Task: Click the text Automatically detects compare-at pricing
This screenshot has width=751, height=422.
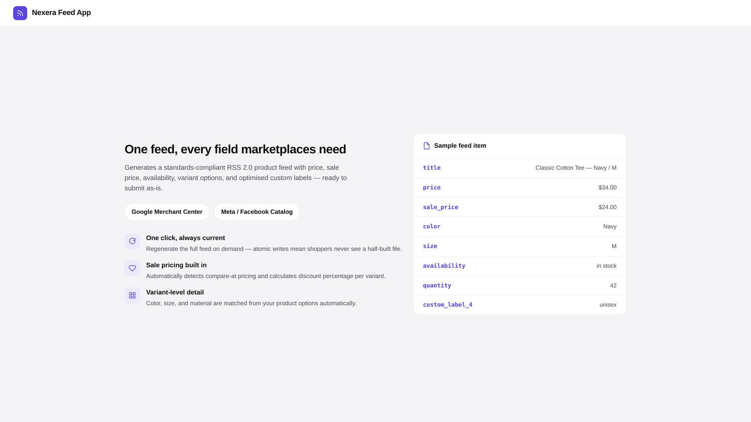Action: click(266, 276)
